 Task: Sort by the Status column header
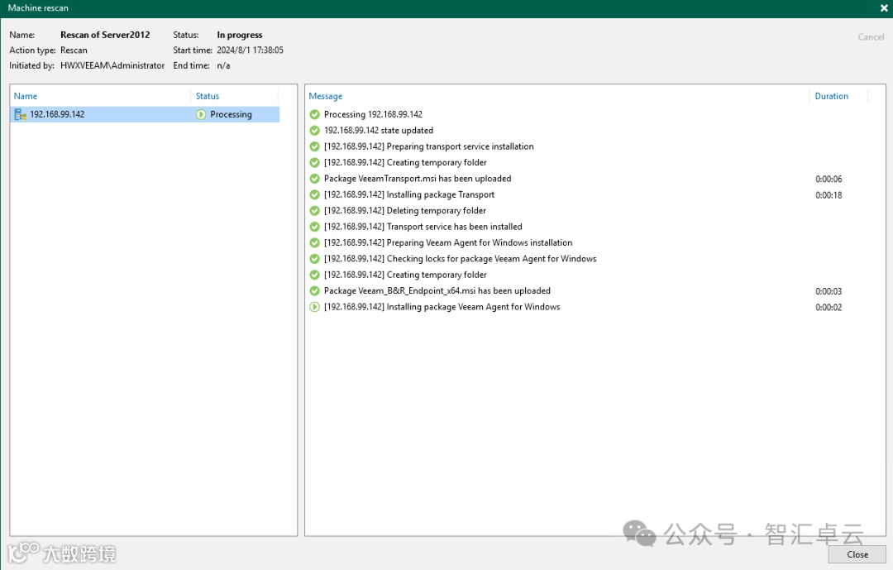point(208,96)
